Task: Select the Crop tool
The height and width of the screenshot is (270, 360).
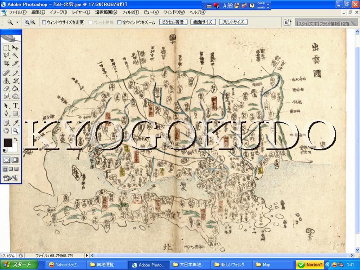Action: click(6, 63)
